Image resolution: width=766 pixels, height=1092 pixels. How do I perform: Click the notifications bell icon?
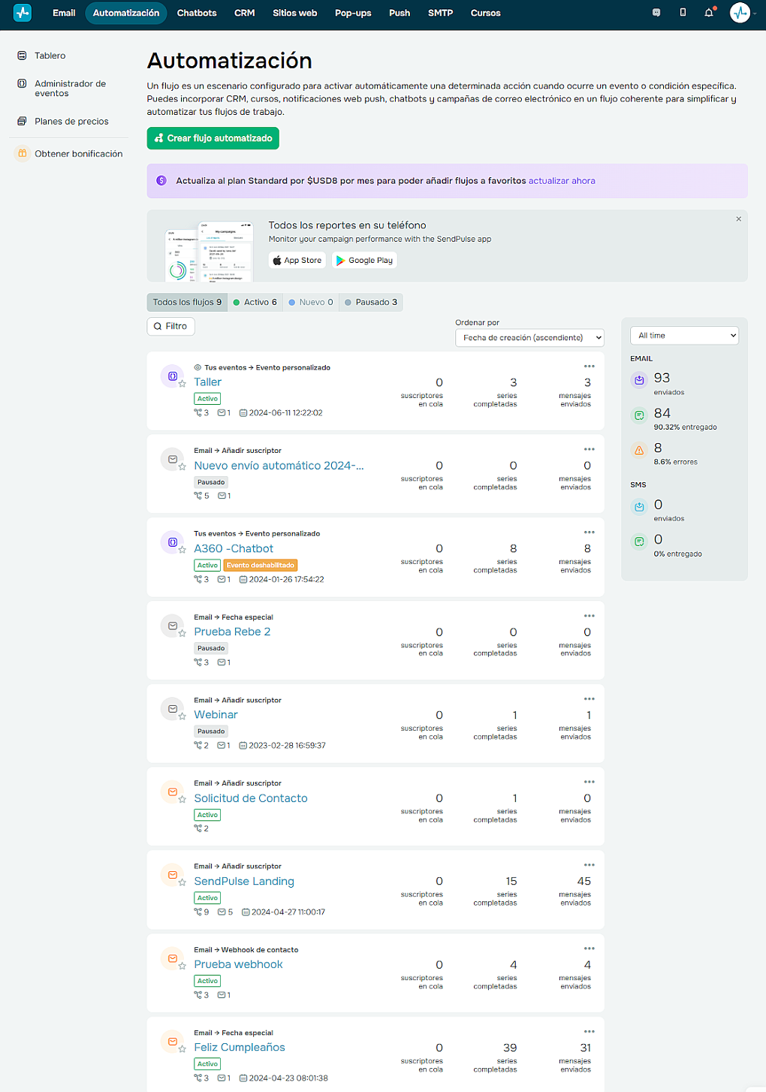tap(708, 12)
